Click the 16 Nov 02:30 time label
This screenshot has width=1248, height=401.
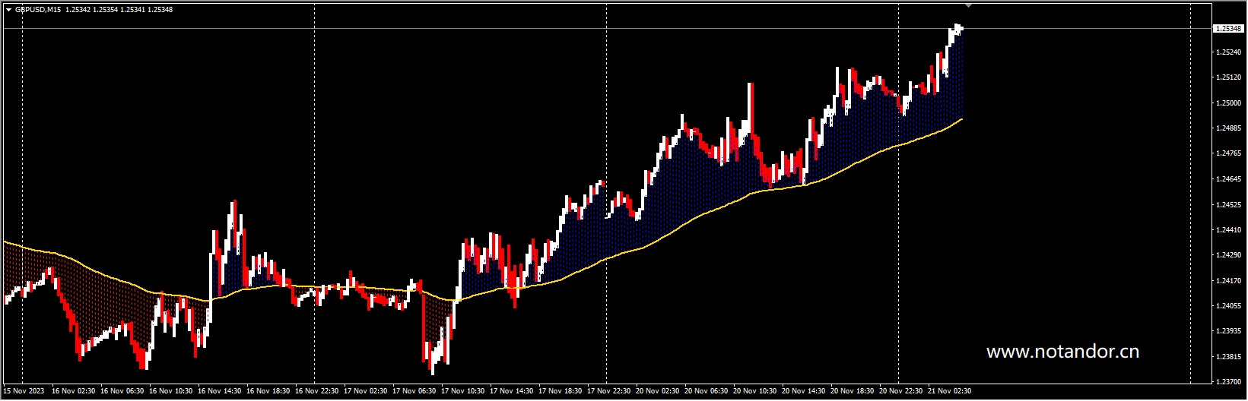point(74,392)
